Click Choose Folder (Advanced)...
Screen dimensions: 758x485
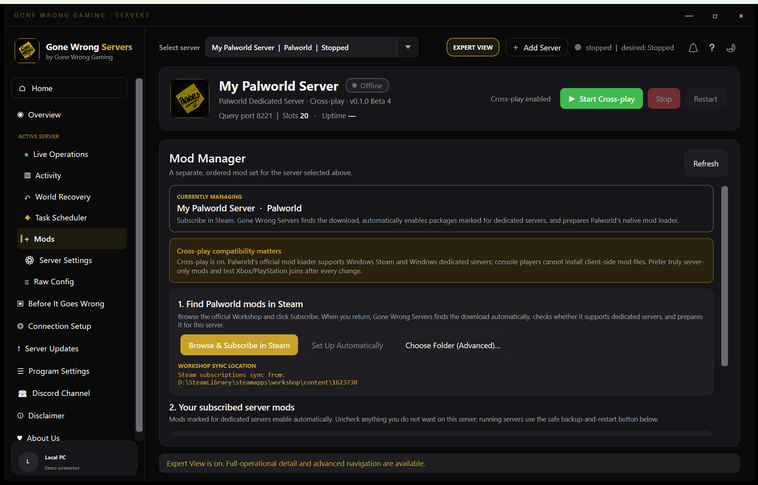453,345
